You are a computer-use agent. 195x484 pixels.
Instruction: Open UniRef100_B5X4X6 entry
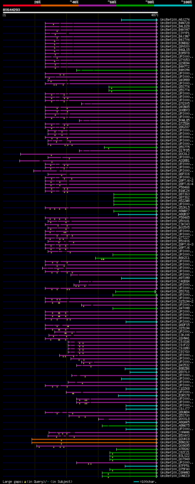(175, 241)
